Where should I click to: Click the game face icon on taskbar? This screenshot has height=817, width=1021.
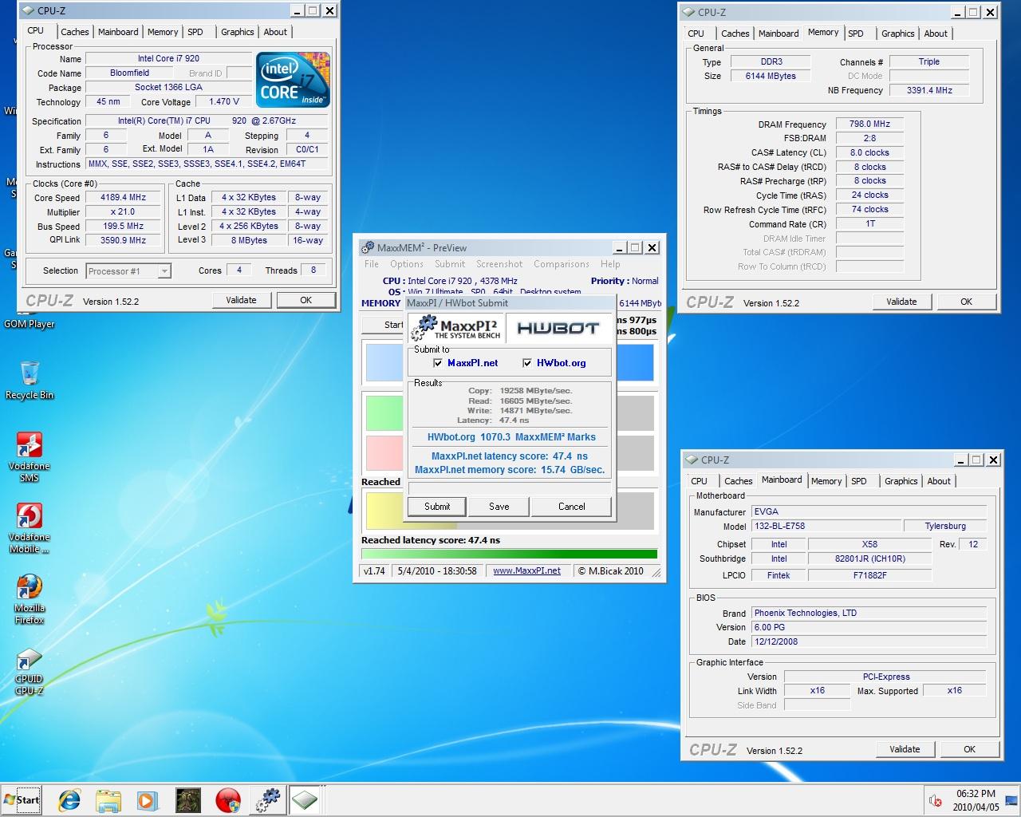188,799
